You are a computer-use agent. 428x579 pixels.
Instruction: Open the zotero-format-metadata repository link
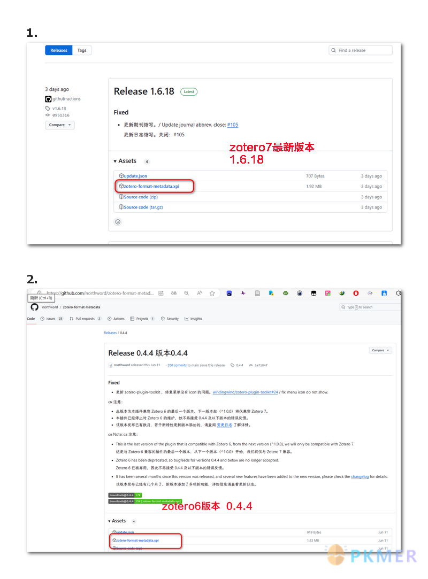coord(81,307)
